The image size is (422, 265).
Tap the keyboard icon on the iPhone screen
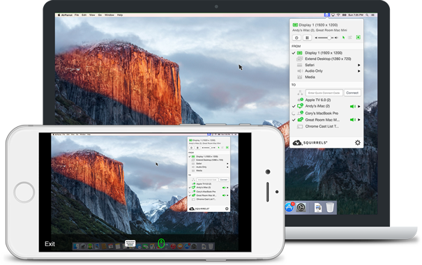click(x=130, y=243)
